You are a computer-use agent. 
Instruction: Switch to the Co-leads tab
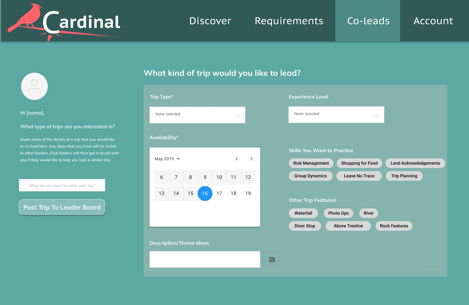(x=368, y=21)
